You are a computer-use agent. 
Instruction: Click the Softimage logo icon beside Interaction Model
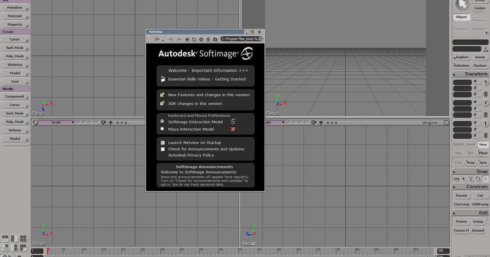tap(233, 122)
